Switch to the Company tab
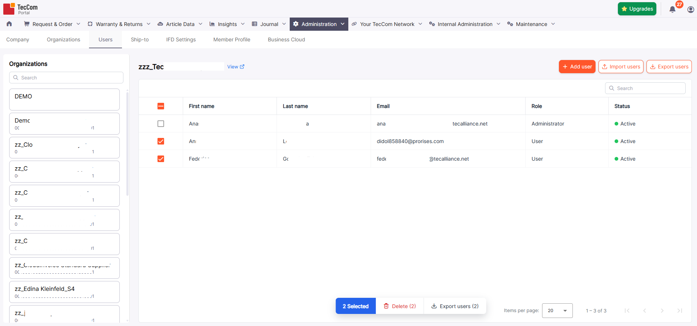The width and height of the screenshot is (697, 326). click(18, 40)
